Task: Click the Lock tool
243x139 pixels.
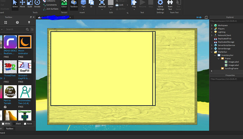Action: pyautogui.click(x=119, y=5)
